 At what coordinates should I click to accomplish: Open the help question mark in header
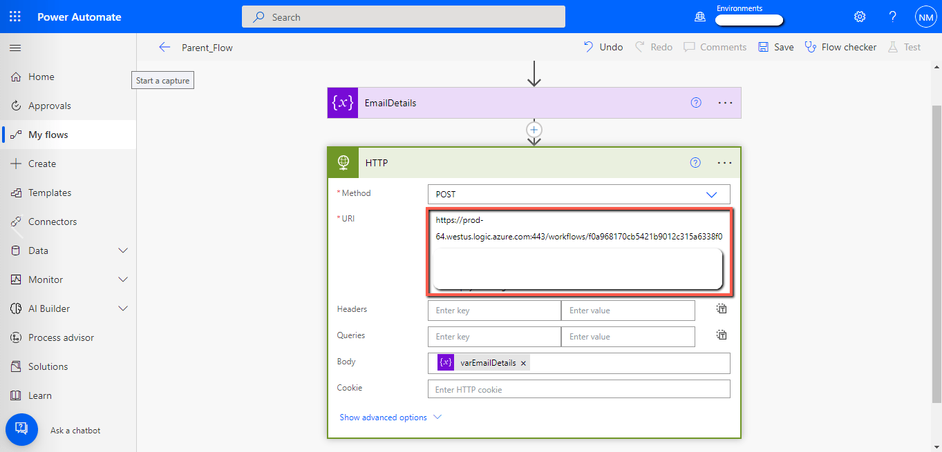pyautogui.click(x=893, y=17)
